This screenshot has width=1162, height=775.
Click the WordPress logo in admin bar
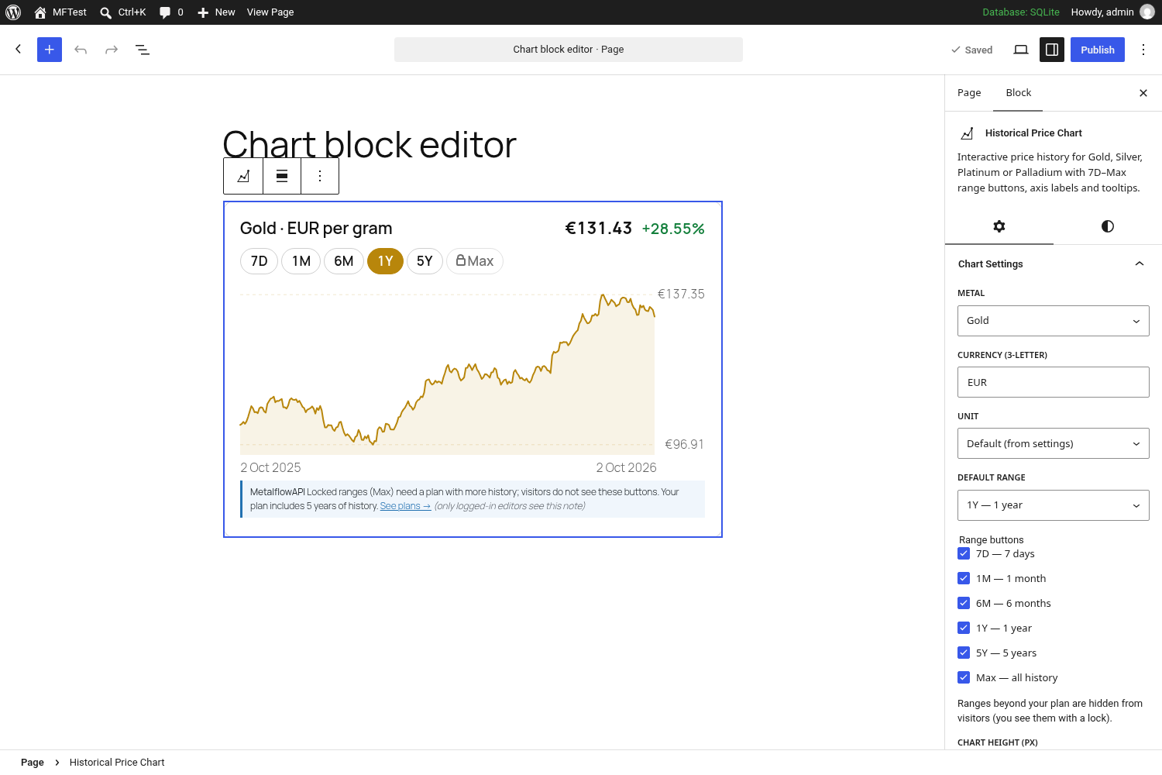pyautogui.click(x=13, y=12)
